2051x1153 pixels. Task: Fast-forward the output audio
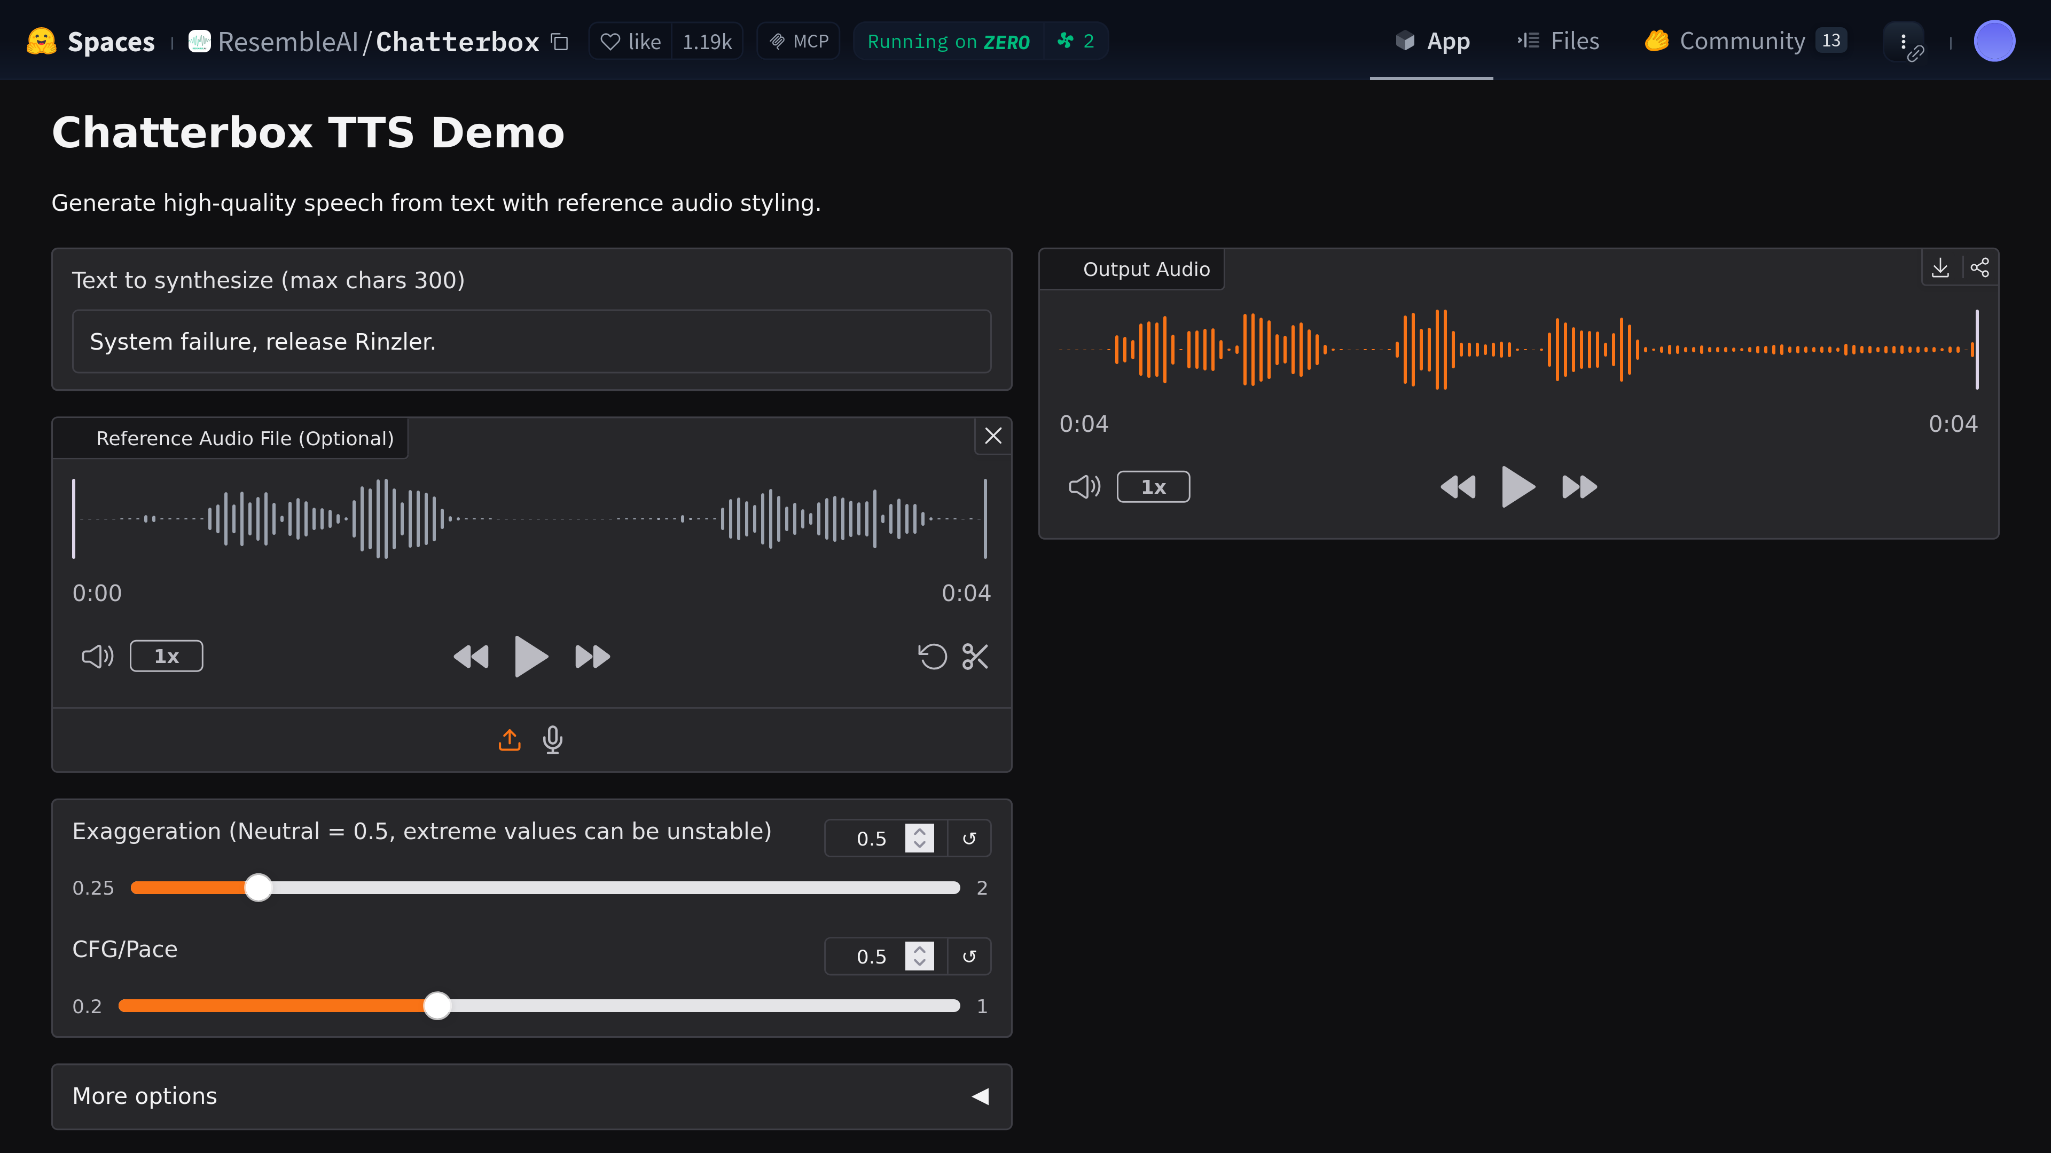(x=1580, y=487)
